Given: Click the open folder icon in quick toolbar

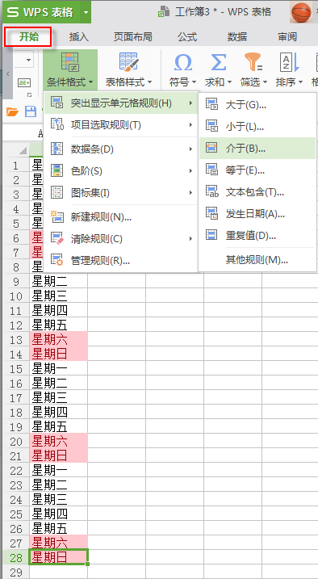Looking at the screenshot, I should [x=12, y=112].
